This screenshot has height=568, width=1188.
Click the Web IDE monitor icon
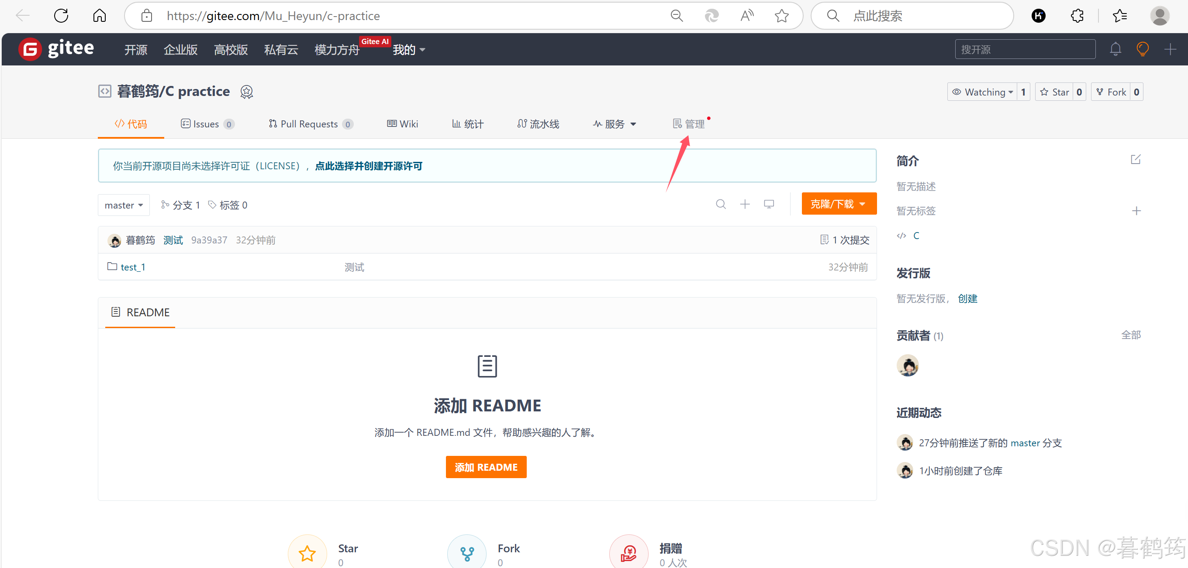click(769, 204)
